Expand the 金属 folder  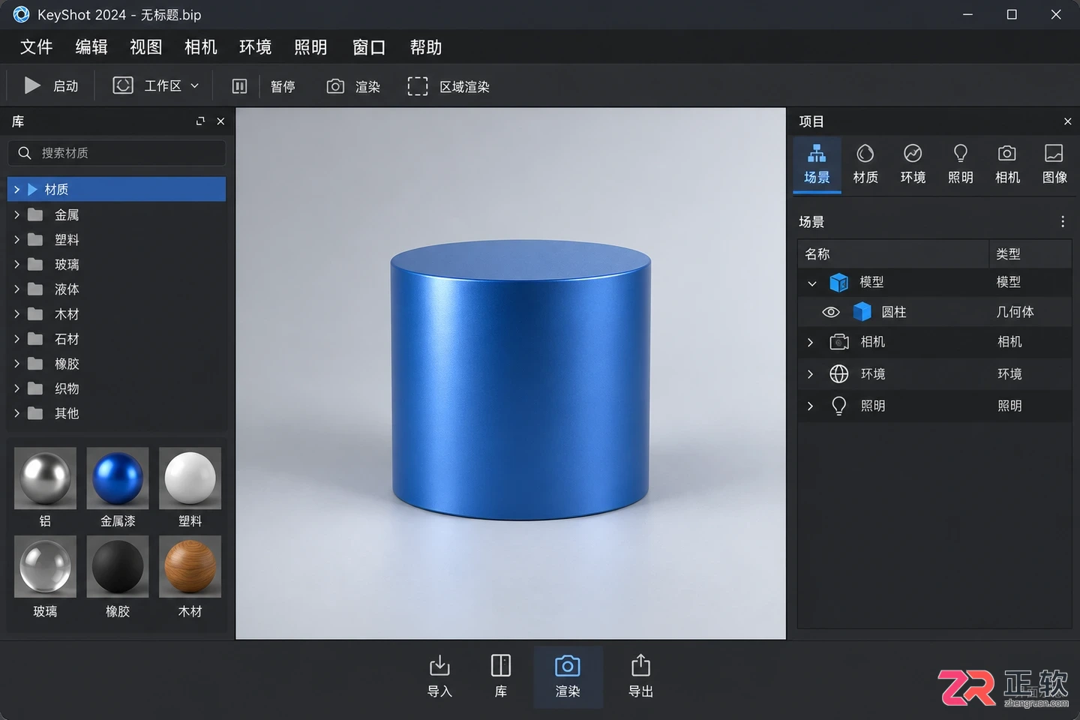pos(16,214)
